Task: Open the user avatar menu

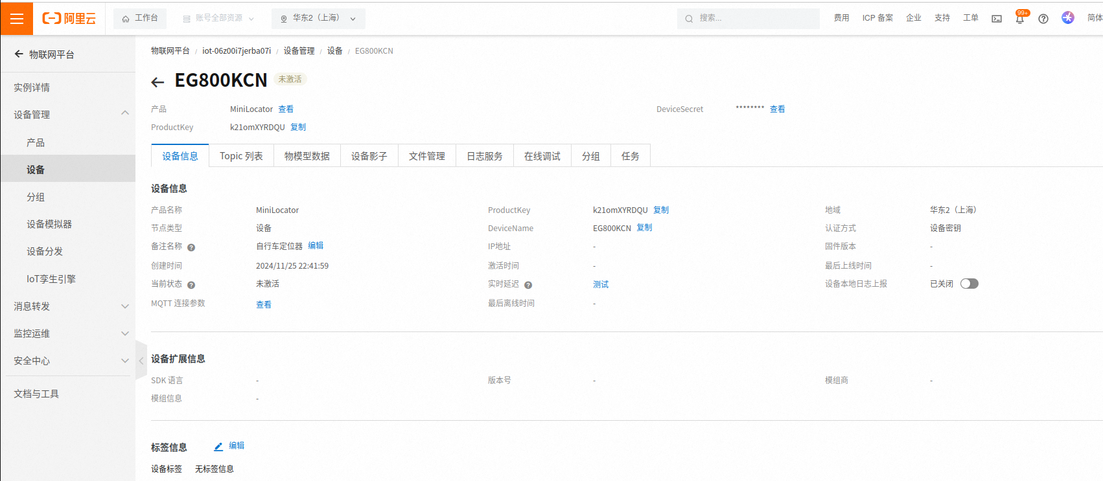Action: 1067,18
